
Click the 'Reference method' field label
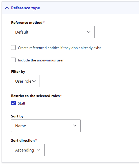point(27,22)
